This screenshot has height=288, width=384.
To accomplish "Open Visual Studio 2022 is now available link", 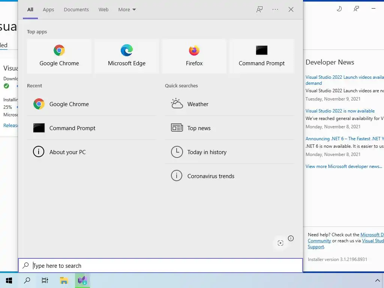I will 340,111.
